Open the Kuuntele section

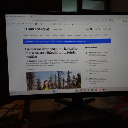tap(55, 35)
